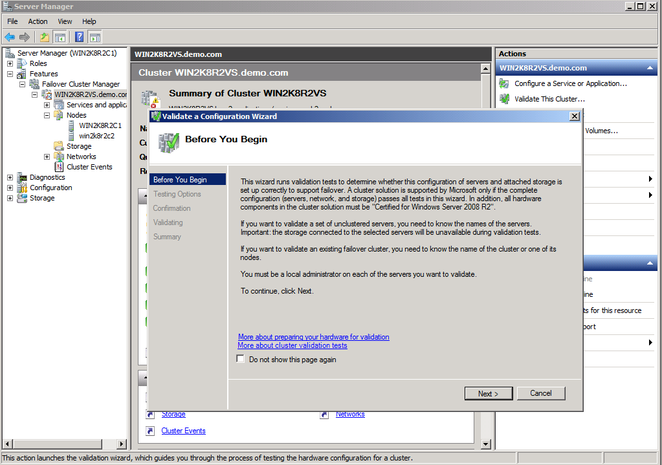Open the Help menu
This screenshot has width=662, height=465.
click(x=89, y=21)
